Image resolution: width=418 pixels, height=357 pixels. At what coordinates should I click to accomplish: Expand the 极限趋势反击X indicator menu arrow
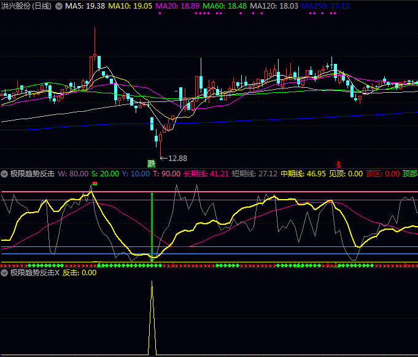pyautogui.click(x=5, y=272)
